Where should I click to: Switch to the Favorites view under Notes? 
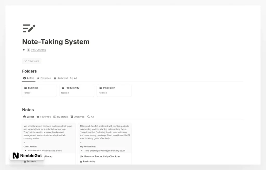[44, 117]
